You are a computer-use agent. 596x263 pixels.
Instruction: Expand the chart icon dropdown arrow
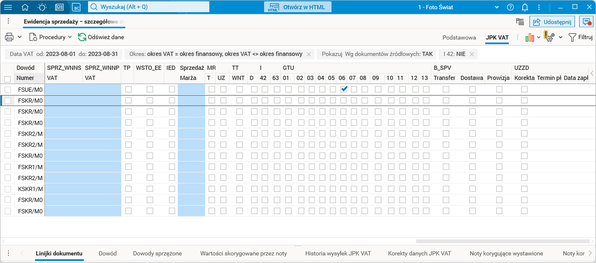539,37
